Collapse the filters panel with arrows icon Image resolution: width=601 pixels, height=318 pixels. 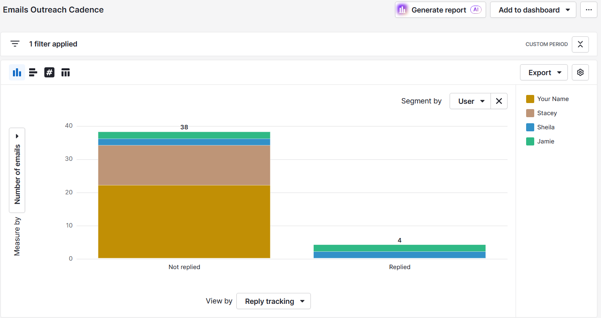[x=580, y=44]
